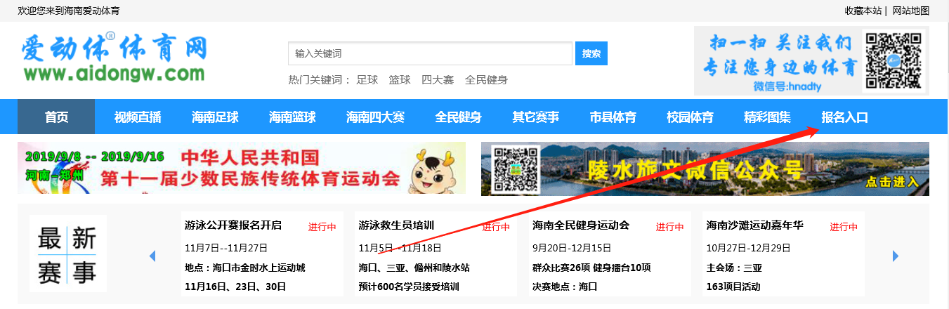Select 报名入口 in the navigation bar

click(x=844, y=117)
